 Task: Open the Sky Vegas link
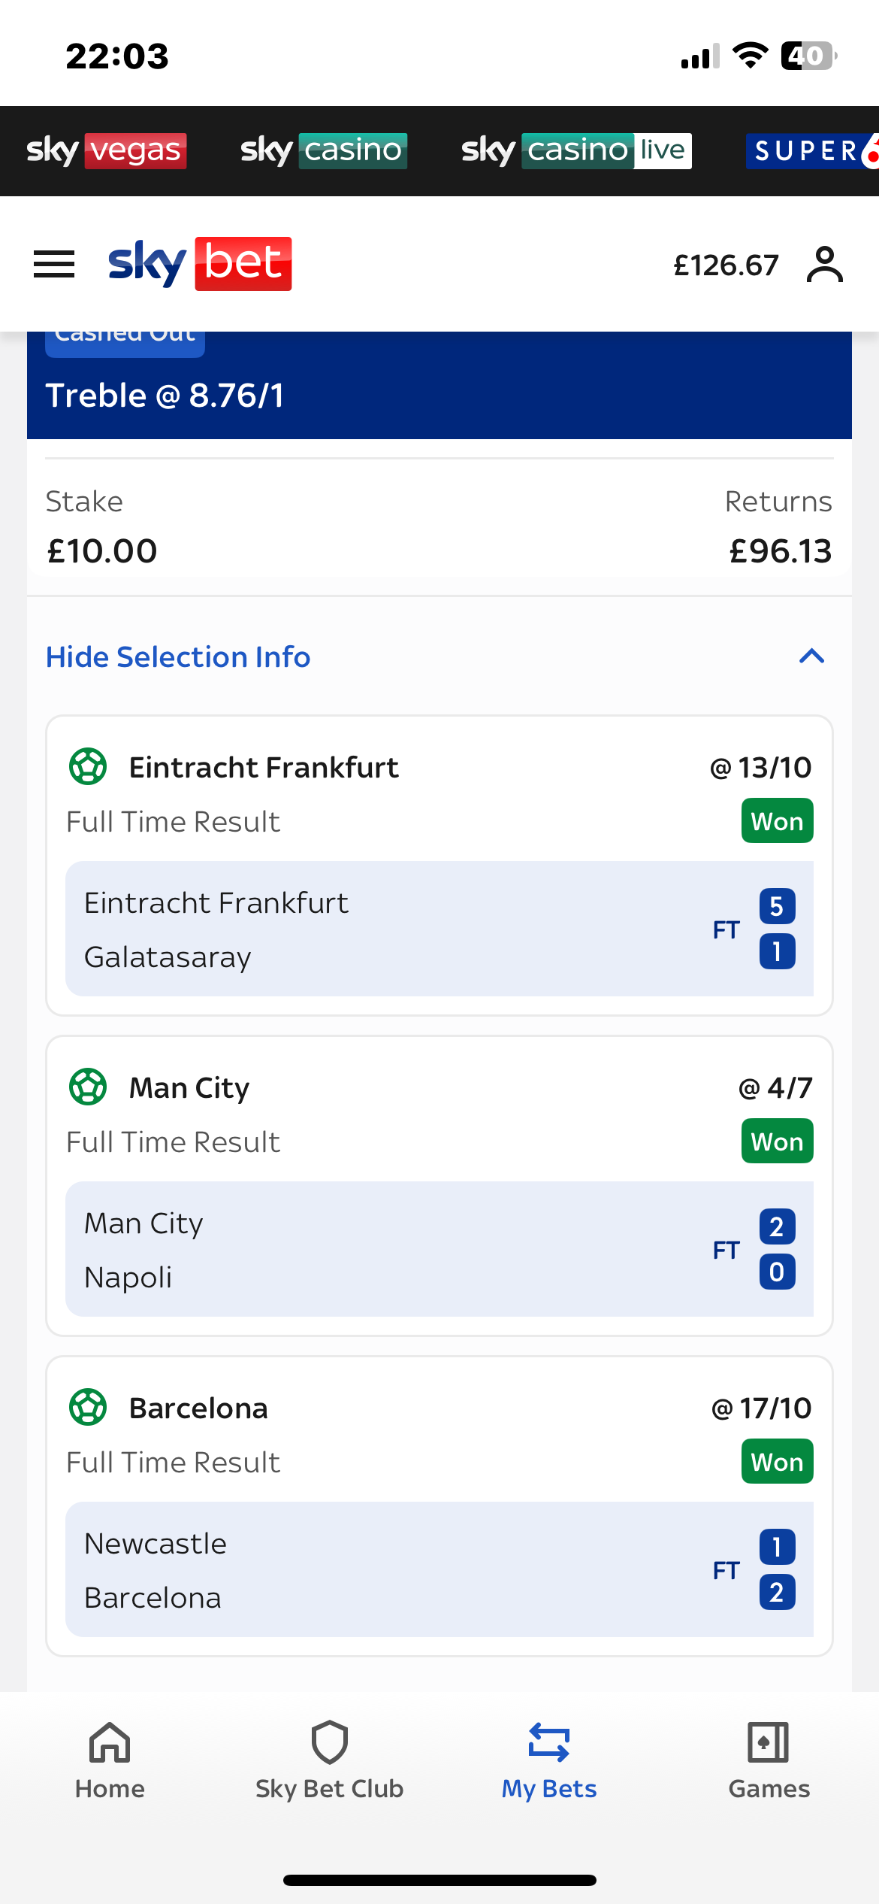pyautogui.click(x=107, y=150)
